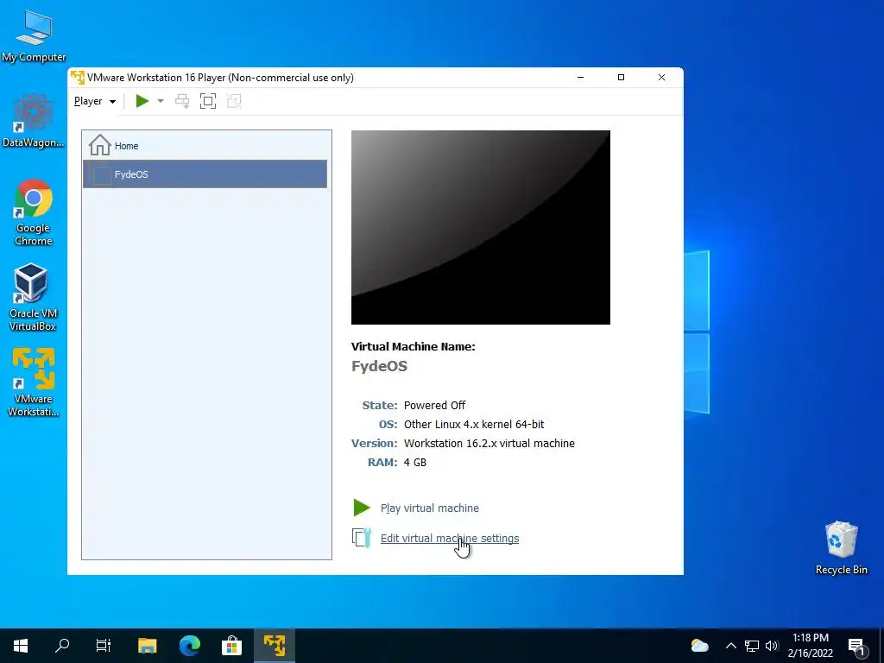Viewport: 884px width, 663px height.
Task: Expand the power options arrow beside play
Action: coord(161,102)
